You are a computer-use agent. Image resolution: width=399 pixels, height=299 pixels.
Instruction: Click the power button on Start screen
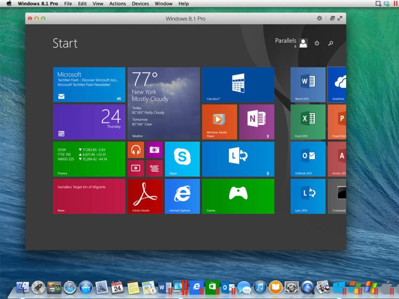[316, 43]
